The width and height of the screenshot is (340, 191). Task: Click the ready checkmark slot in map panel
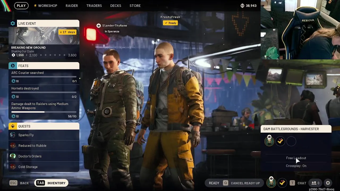pyautogui.click(x=280, y=141)
